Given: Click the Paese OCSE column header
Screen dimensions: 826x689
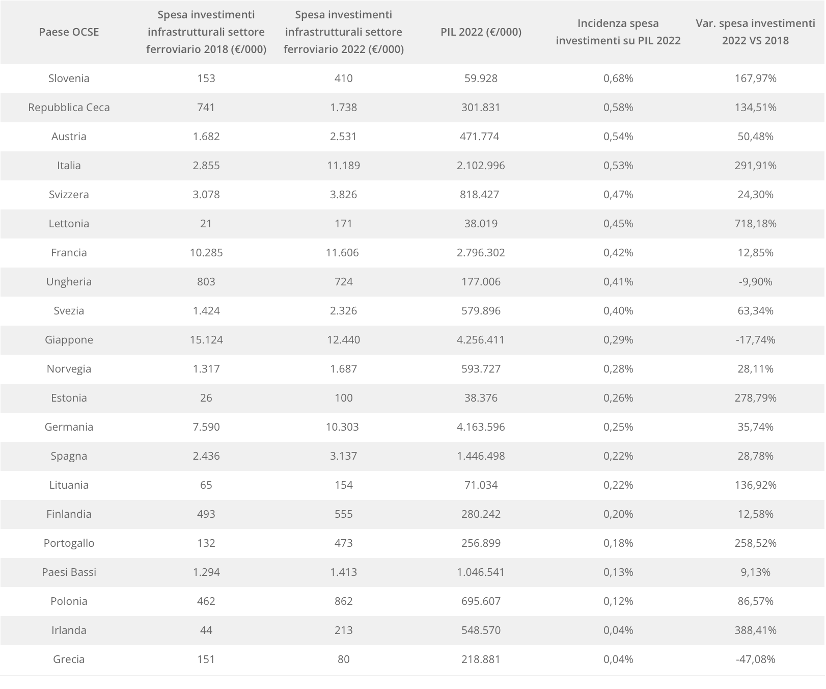Looking at the screenshot, I should pos(69,32).
